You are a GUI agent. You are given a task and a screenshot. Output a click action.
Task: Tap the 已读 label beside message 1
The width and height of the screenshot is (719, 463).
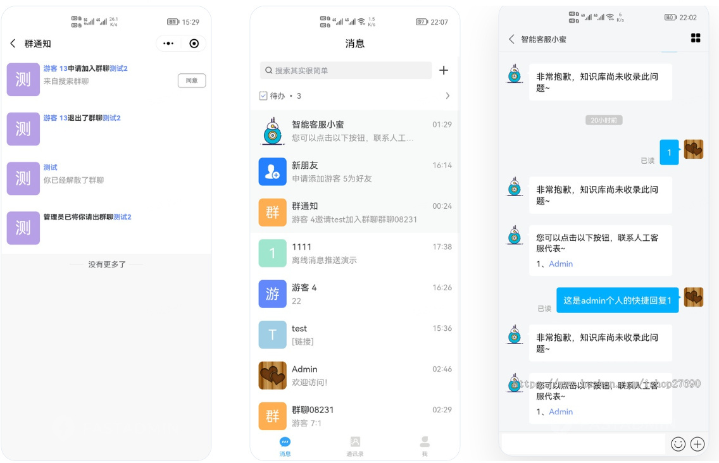click(x=647, y=161)
